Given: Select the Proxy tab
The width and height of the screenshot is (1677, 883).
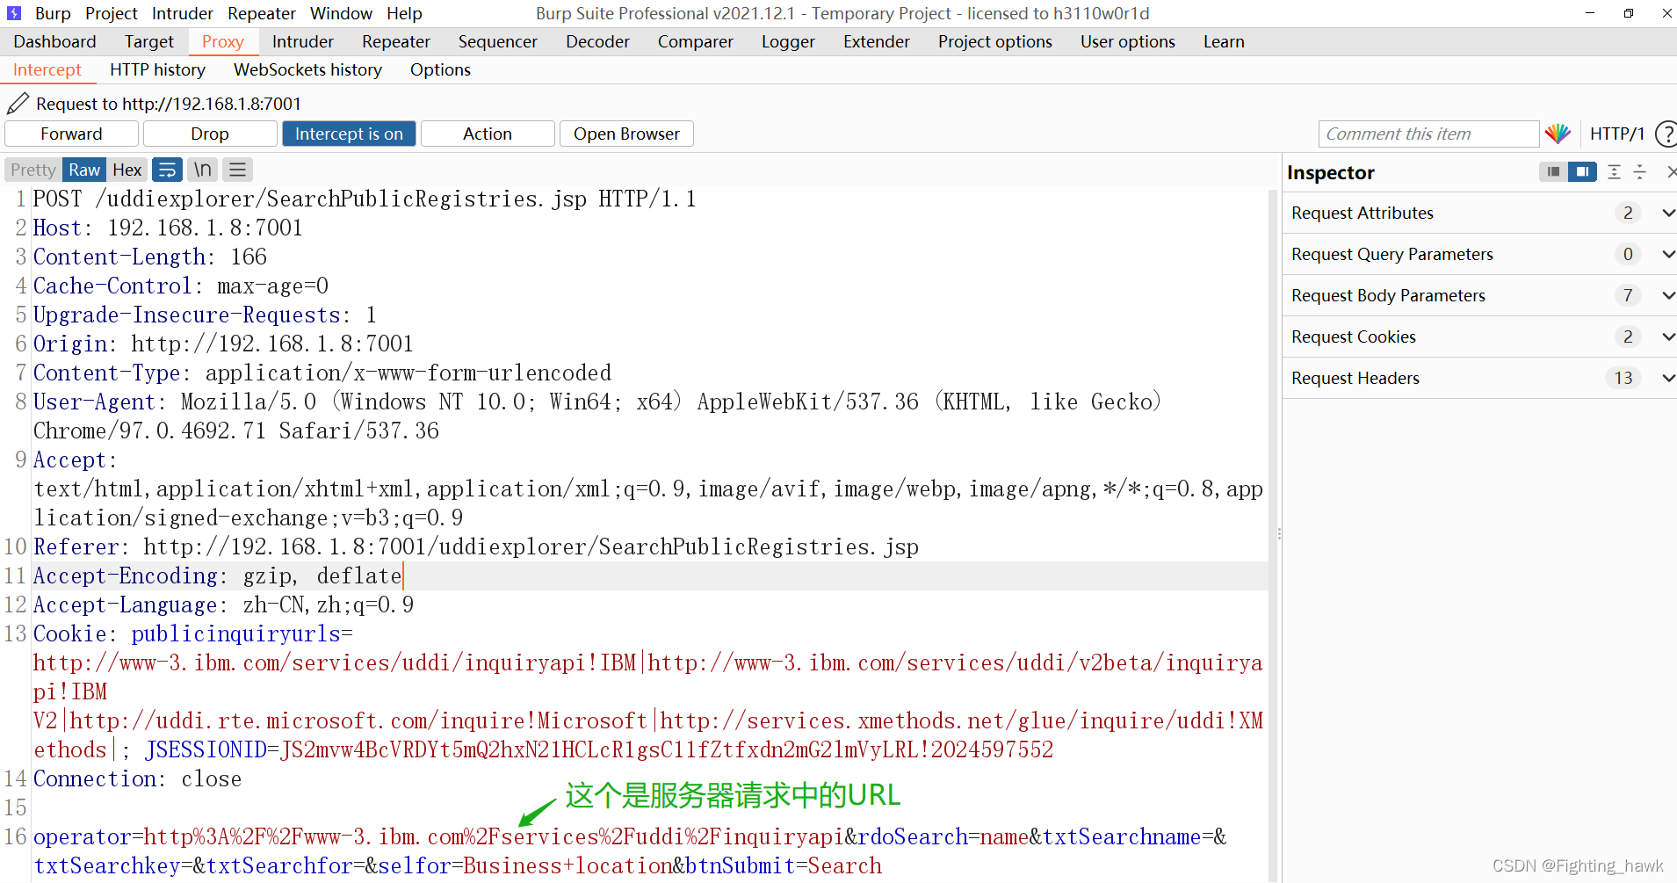Looking at the screenshot, I should pyautogui.click(x=223, y=41).
